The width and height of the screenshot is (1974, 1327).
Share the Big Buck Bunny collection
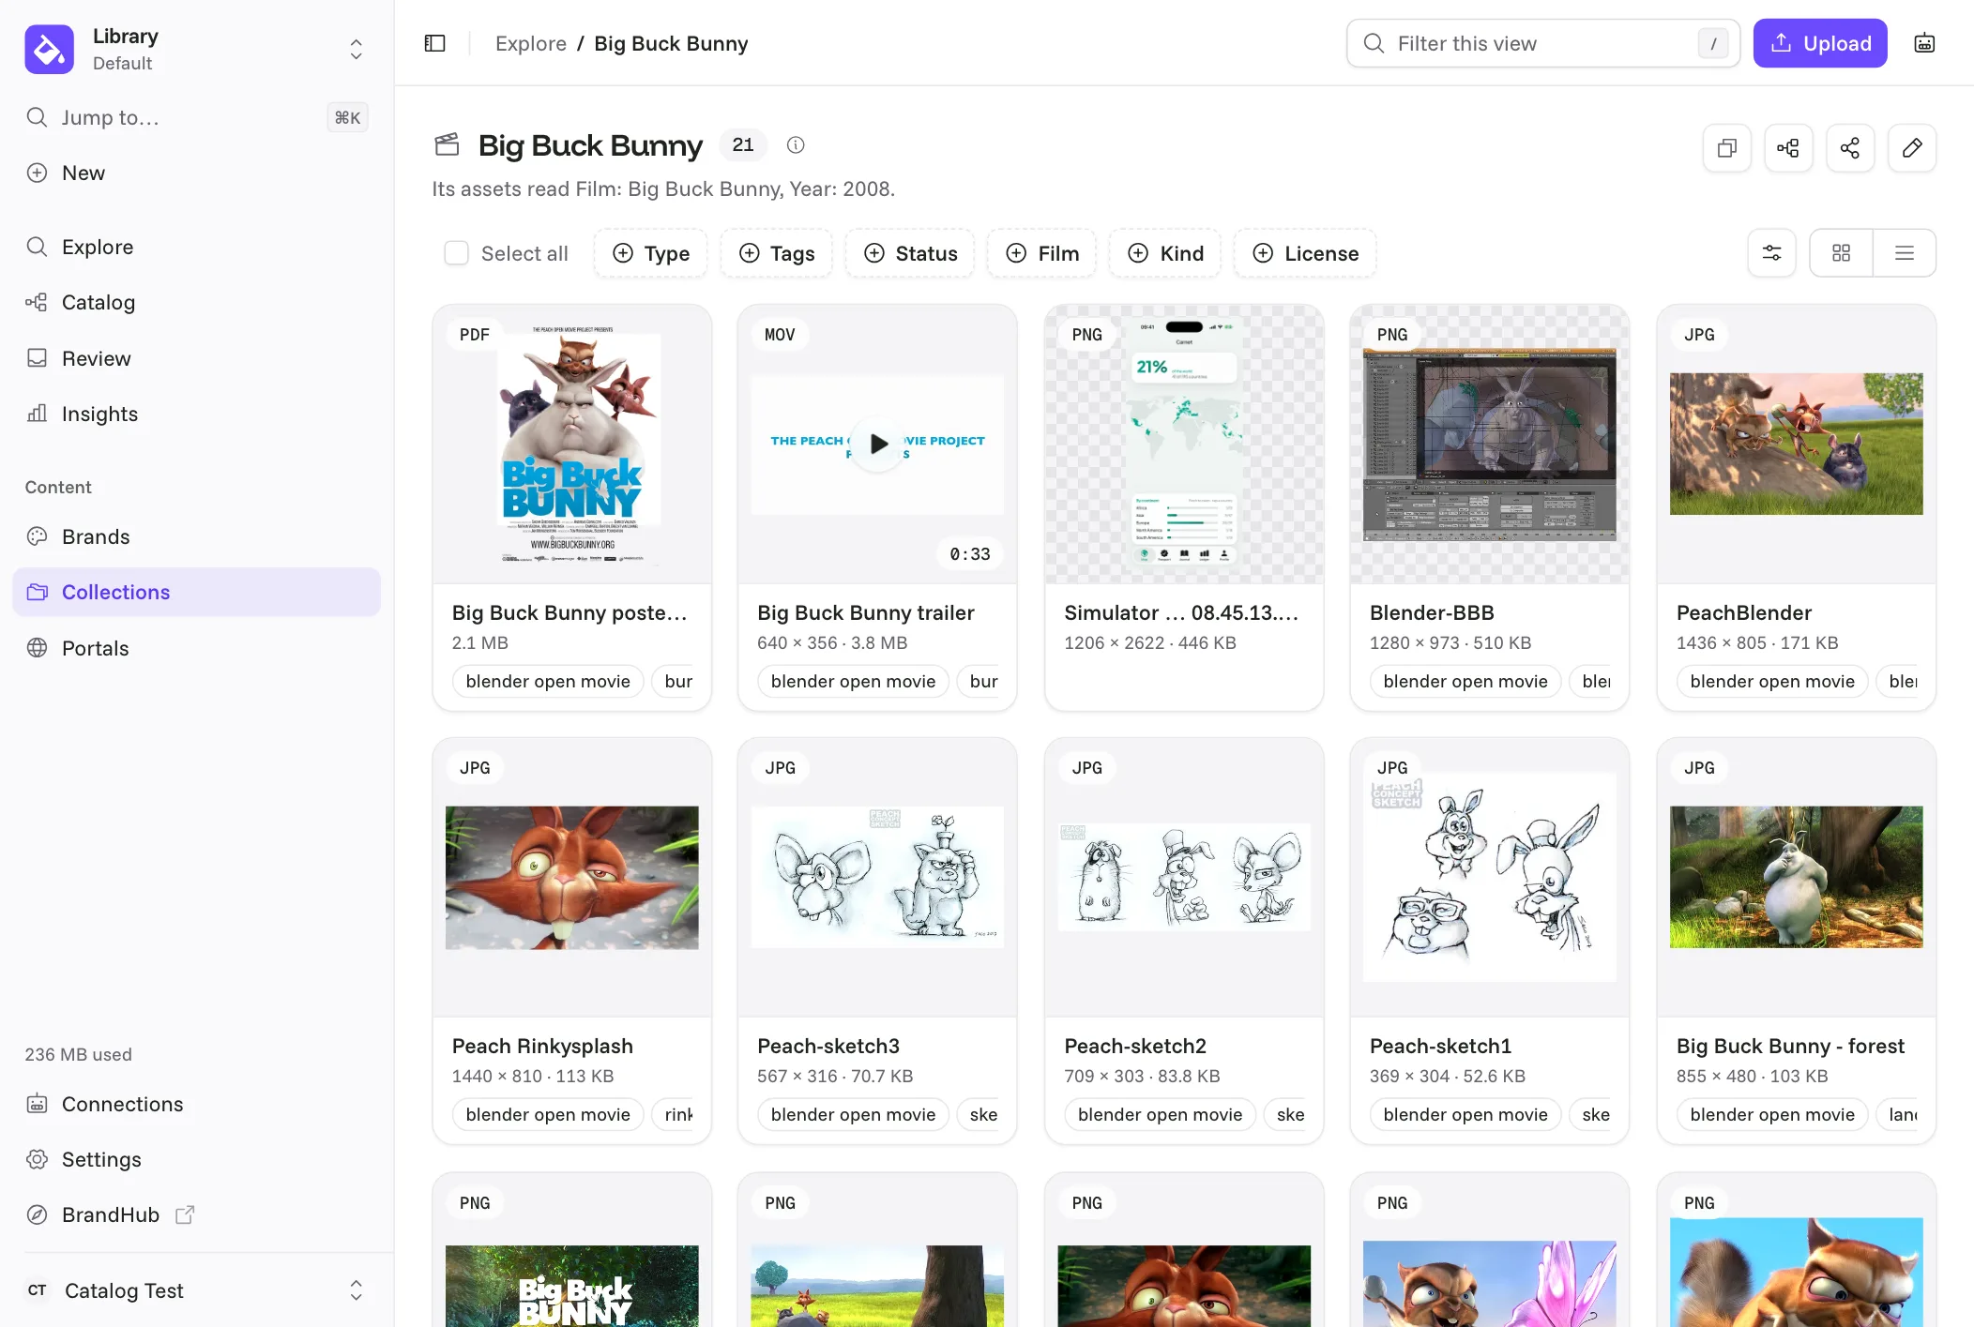point(1850,148)
